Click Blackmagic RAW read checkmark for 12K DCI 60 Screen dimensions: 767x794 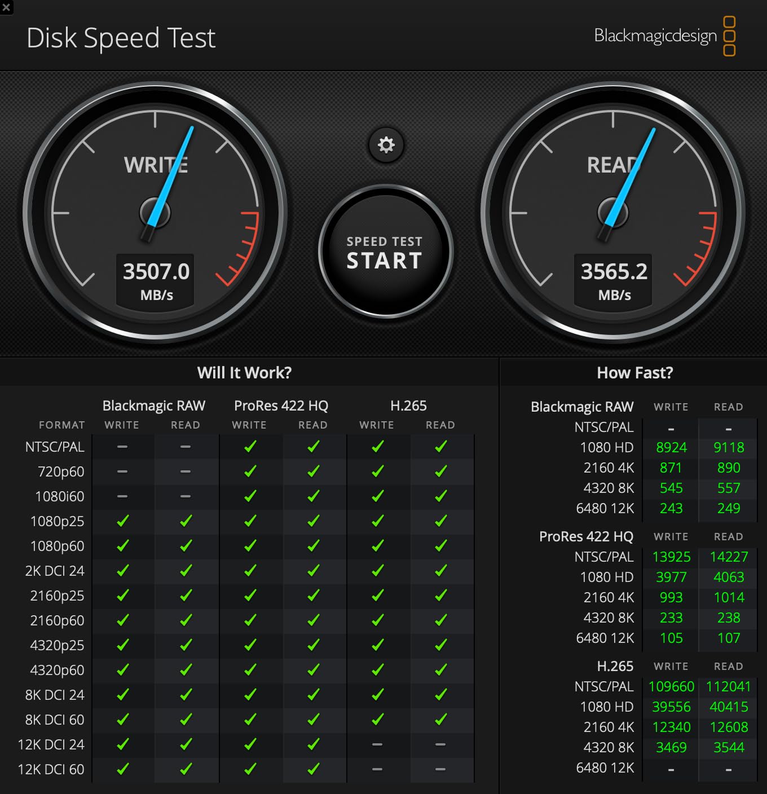point(186,769)
